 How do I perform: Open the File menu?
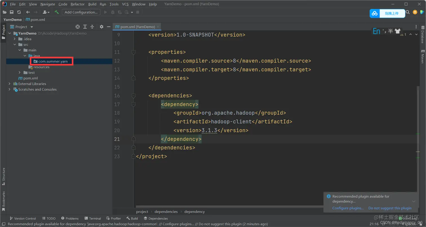point(13,4)
